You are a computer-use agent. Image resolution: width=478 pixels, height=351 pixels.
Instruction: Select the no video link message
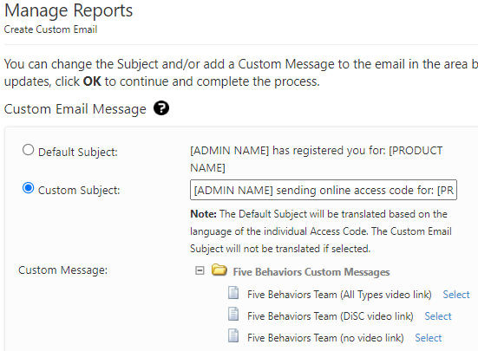(428, 338)
